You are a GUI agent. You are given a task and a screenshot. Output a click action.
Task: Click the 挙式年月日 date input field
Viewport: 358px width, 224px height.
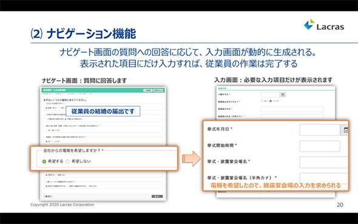point(320,130)
